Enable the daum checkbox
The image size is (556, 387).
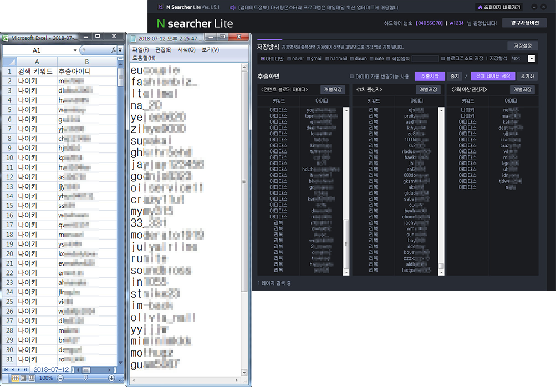(352, 59)
